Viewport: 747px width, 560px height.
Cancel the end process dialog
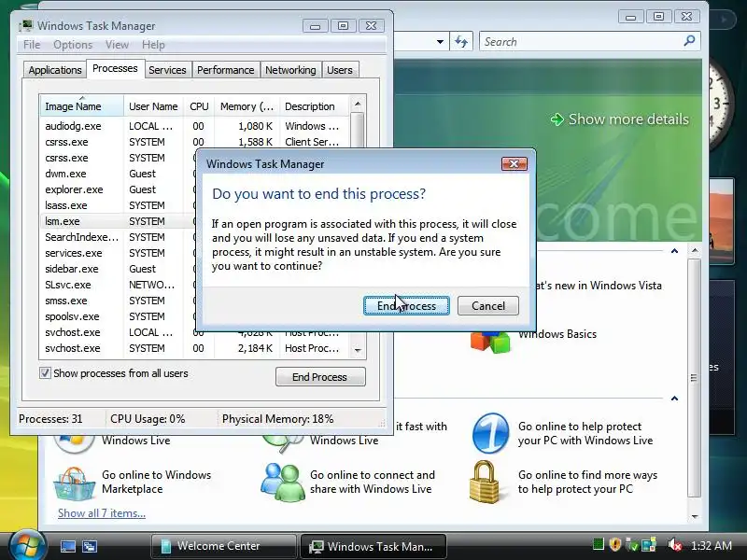(x=487, y=306)
